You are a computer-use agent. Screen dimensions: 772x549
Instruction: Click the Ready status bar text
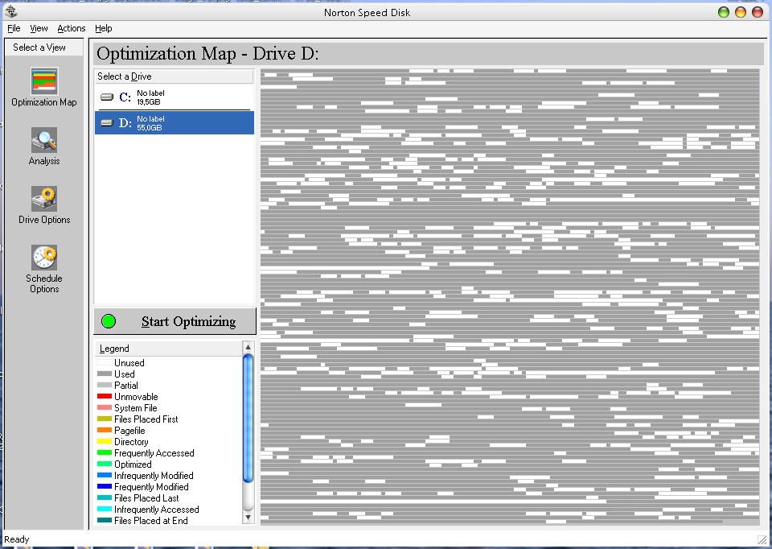click(17, 539)
